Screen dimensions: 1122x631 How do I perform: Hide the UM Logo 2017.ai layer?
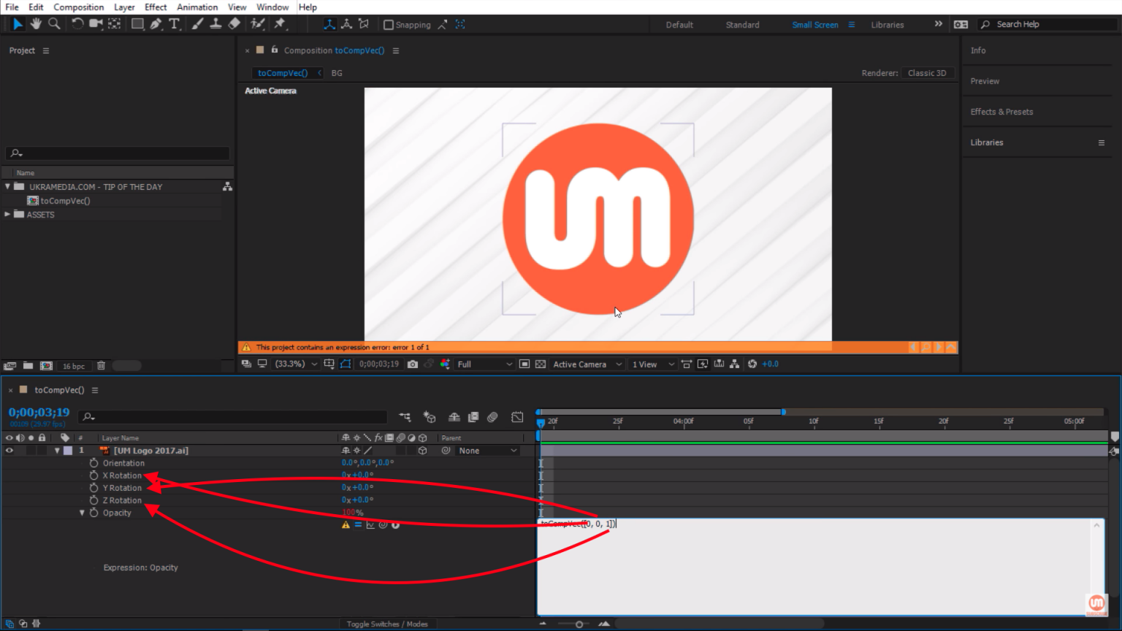(9, 451)
